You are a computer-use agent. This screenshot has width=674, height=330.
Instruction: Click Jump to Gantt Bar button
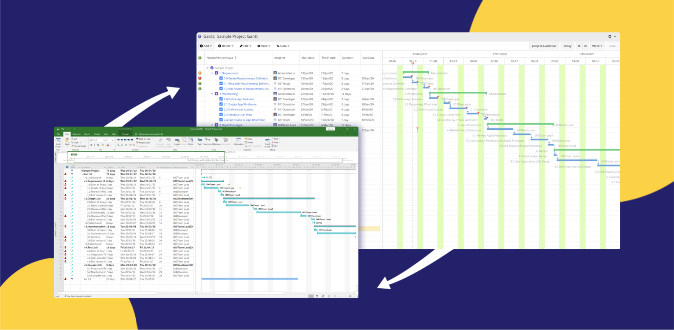(544, 46)
